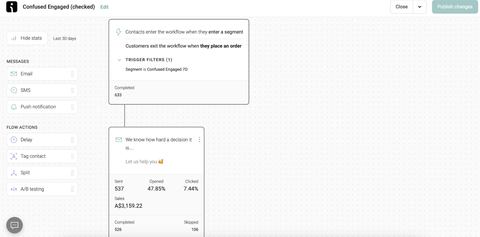
Task: Open the chat support bubble icon
Action: (14, 225)
